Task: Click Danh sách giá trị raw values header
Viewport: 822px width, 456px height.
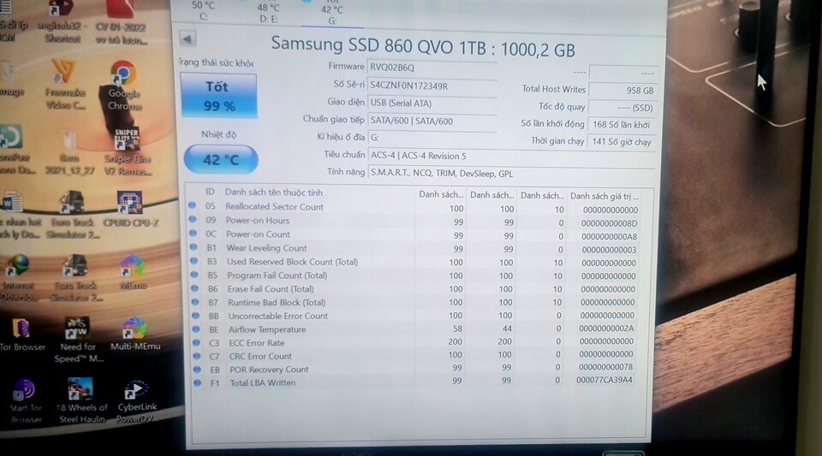Action: pos(605,196)
